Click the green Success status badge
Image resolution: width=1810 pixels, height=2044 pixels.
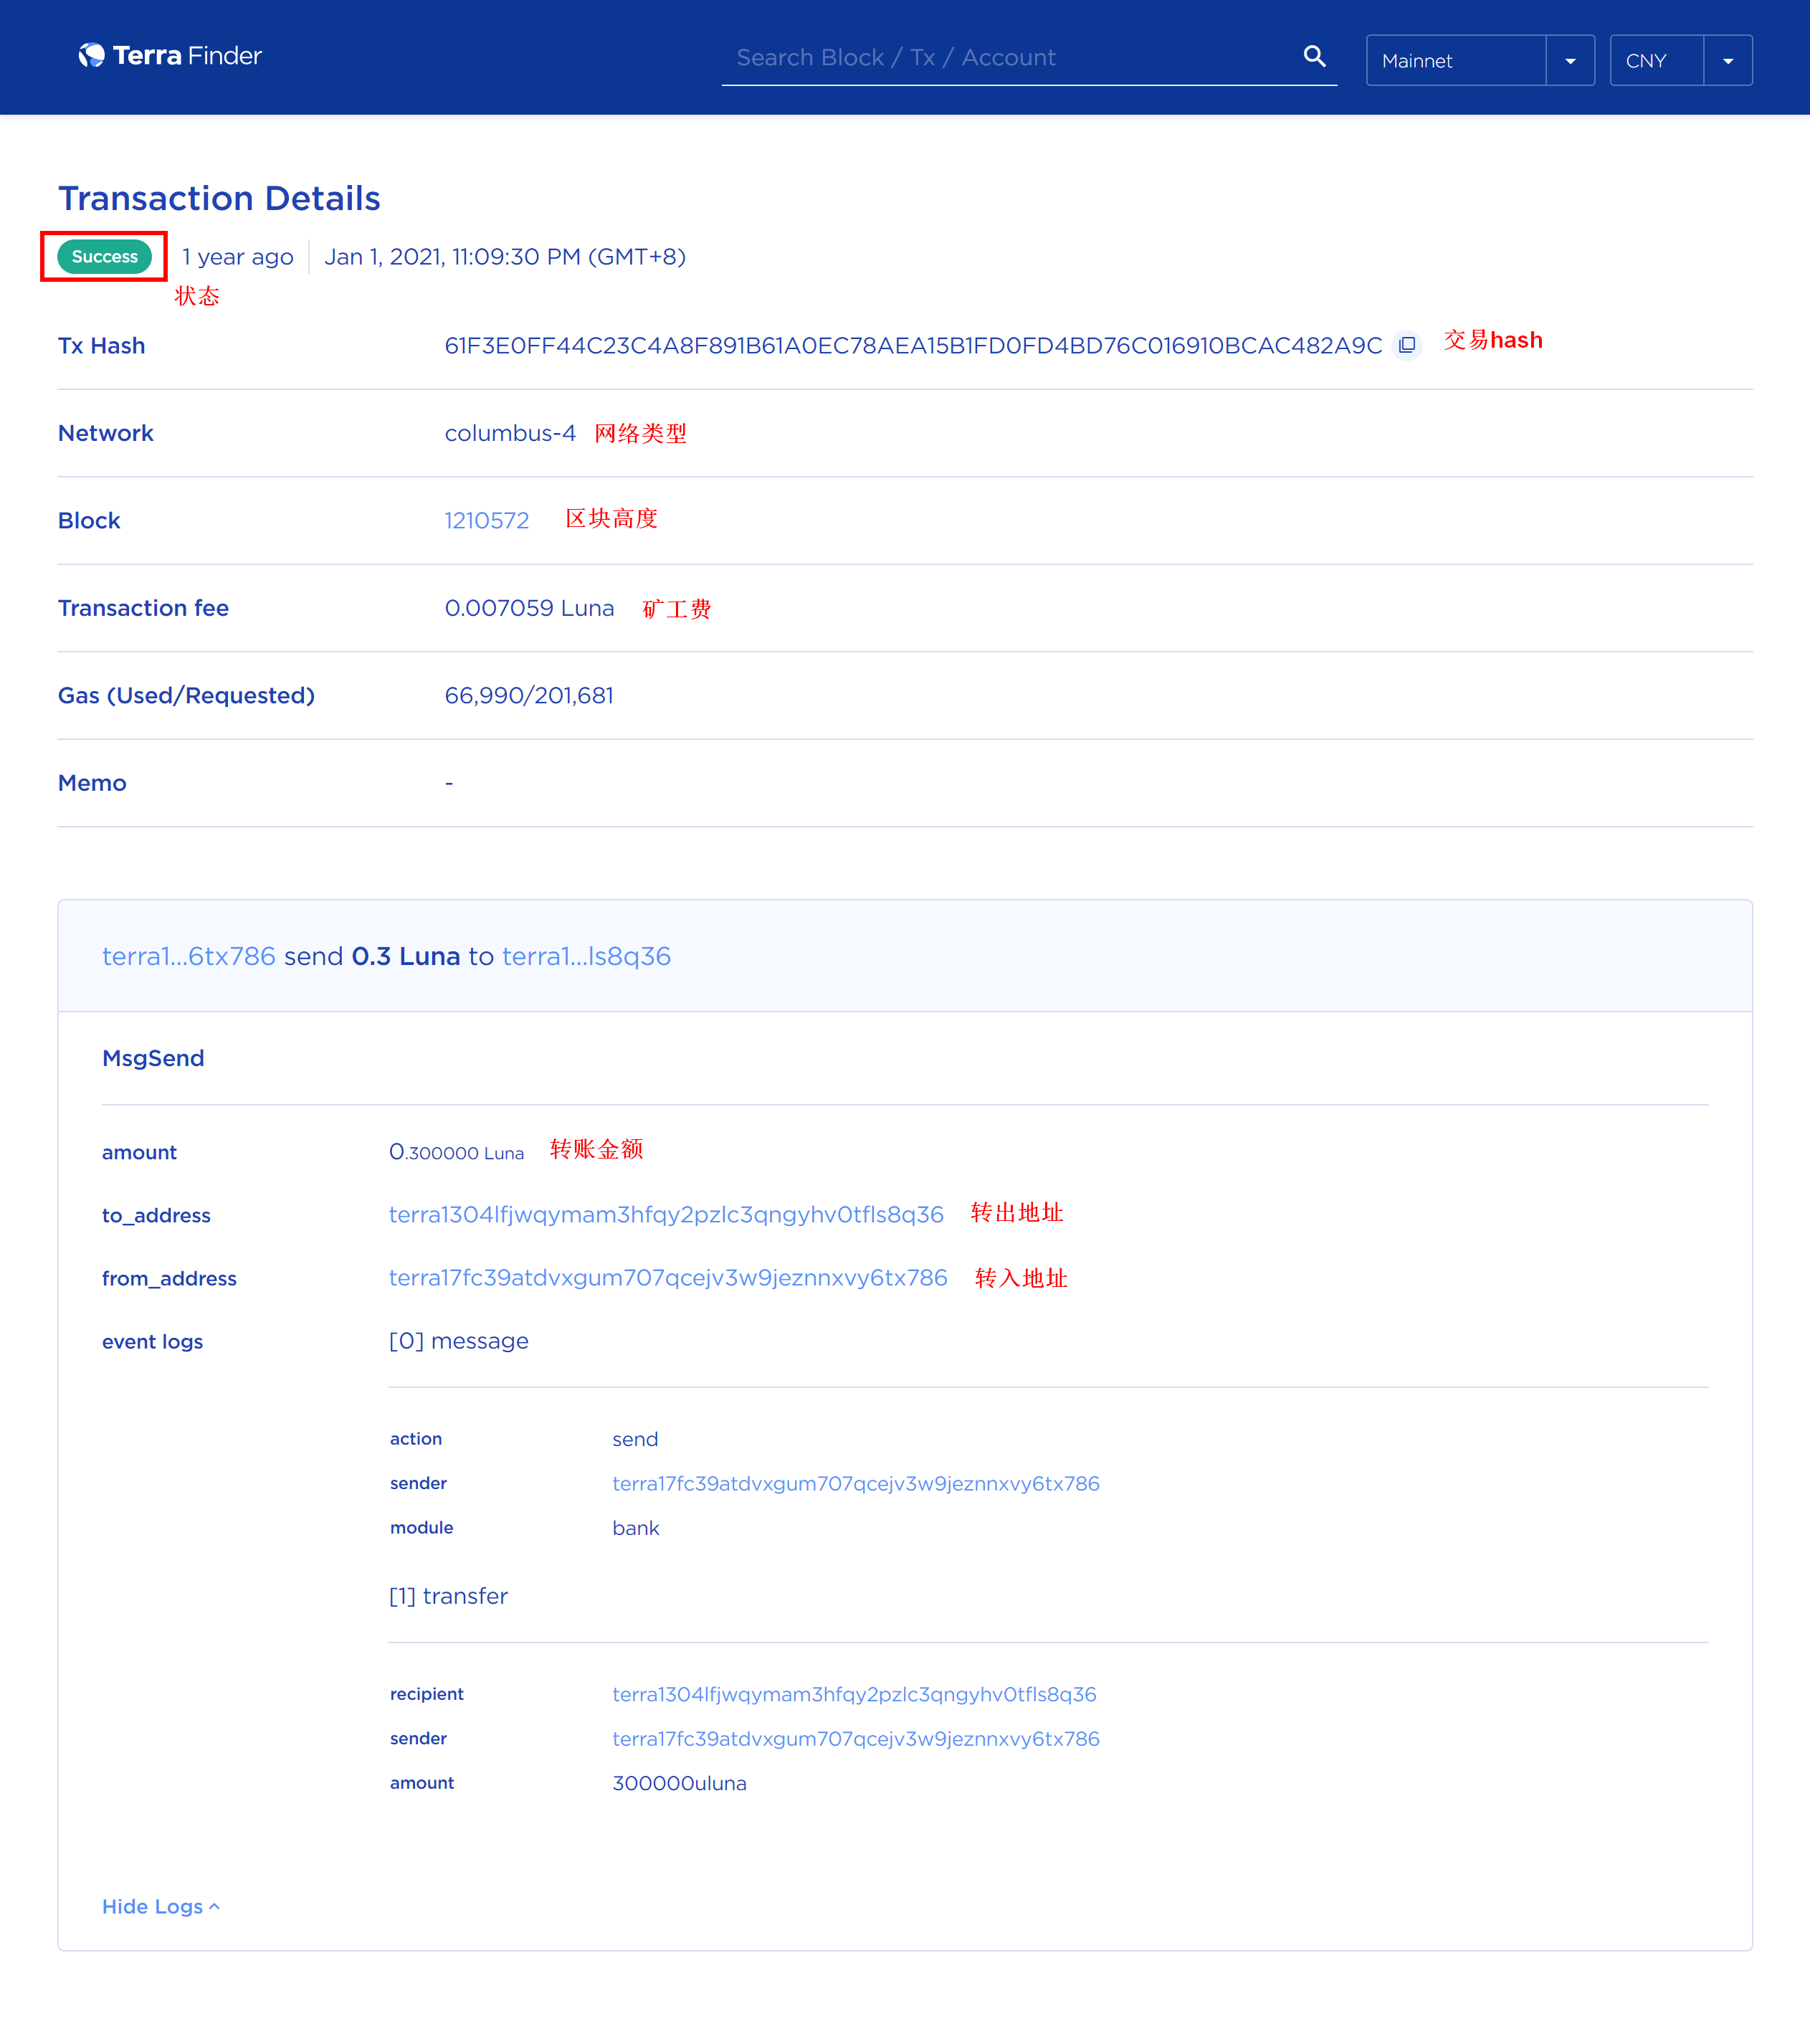point(104,257)
